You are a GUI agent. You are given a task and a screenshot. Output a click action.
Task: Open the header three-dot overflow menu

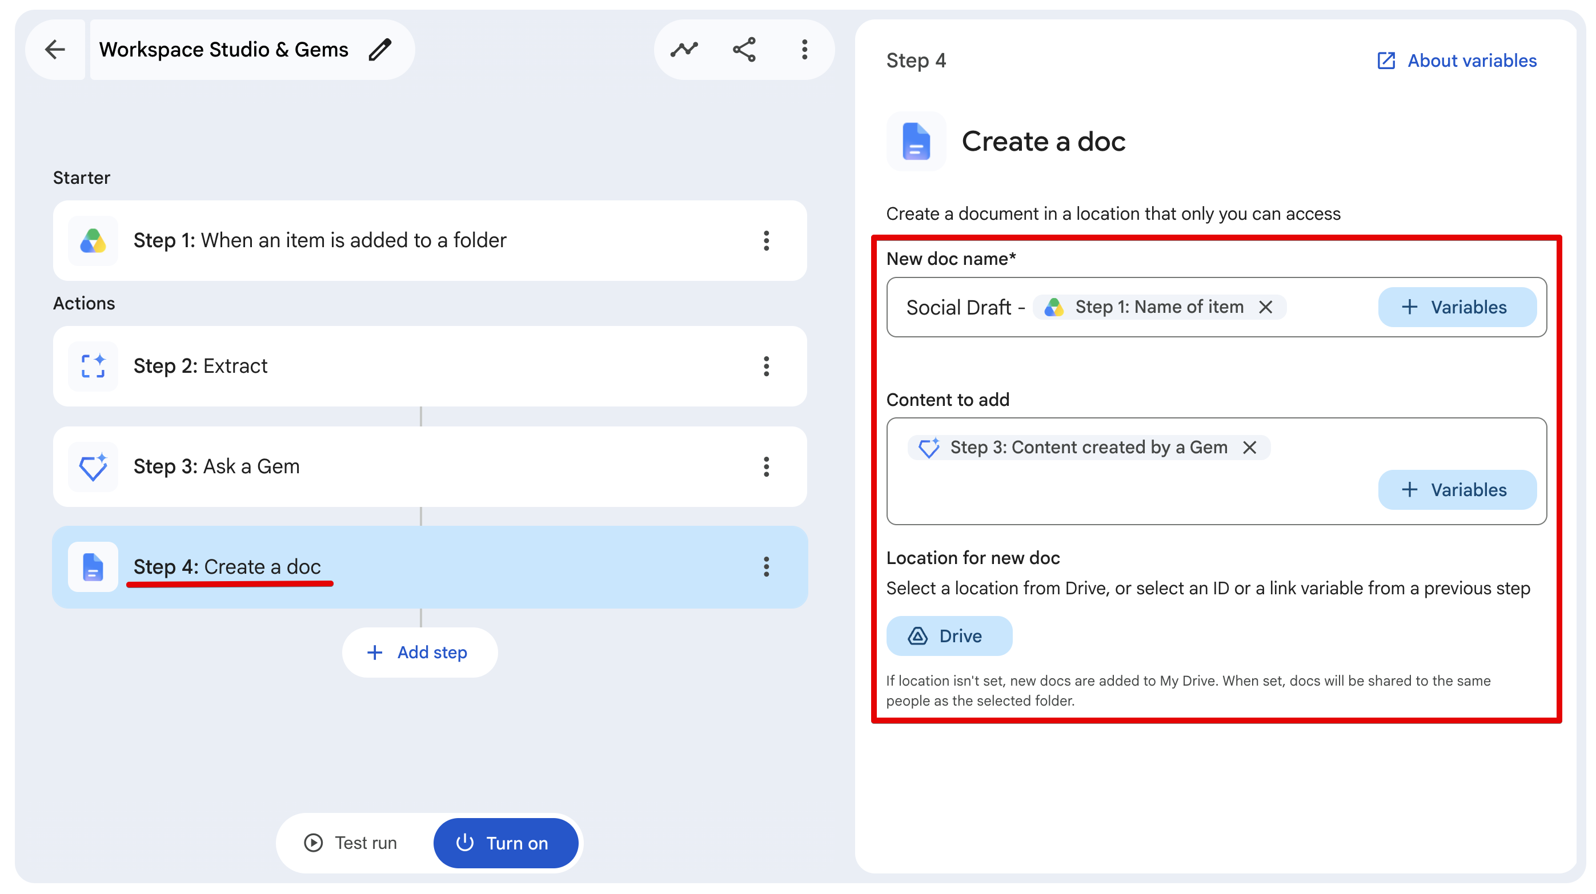[804, 50]
